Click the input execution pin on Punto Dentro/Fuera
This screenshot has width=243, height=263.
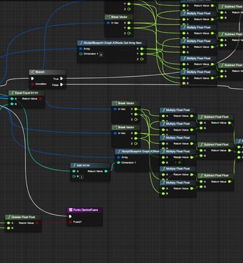(x=70, y=216)
